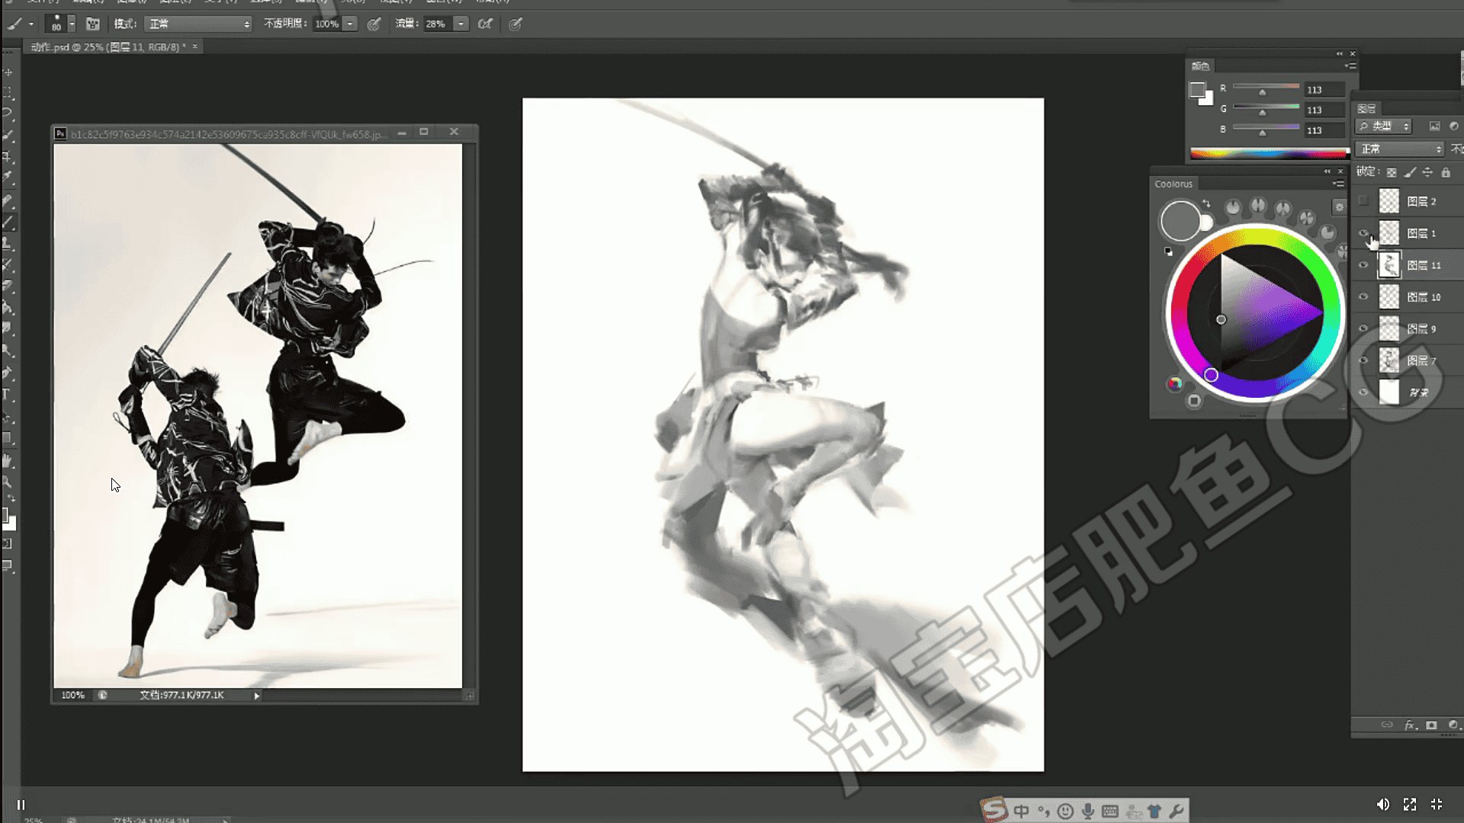Click the microphone icon in IME bar
The width and height of the screenshot is (1464, 823).
click(1088, 811)
